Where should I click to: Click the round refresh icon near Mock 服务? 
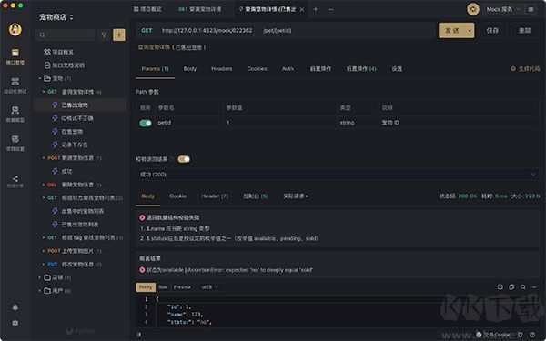(x=473, y=9)
